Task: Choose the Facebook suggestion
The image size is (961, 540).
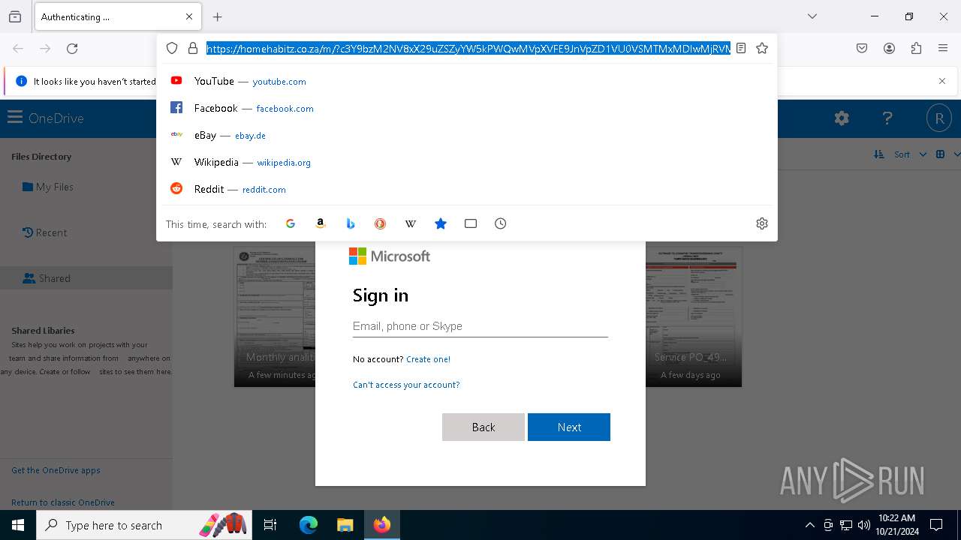Action: click(467, 108)
